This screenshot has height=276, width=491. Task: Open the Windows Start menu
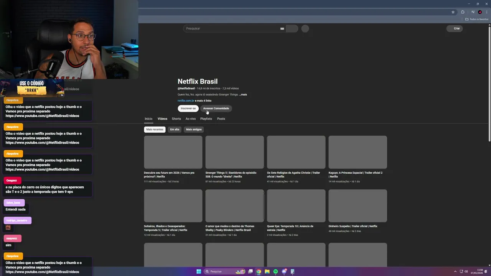(x=199, y=271)
